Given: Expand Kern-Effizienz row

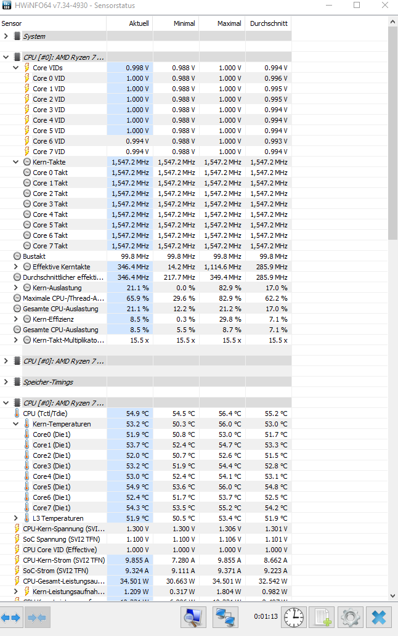Looking at the screenshot, I should (16, 319).
